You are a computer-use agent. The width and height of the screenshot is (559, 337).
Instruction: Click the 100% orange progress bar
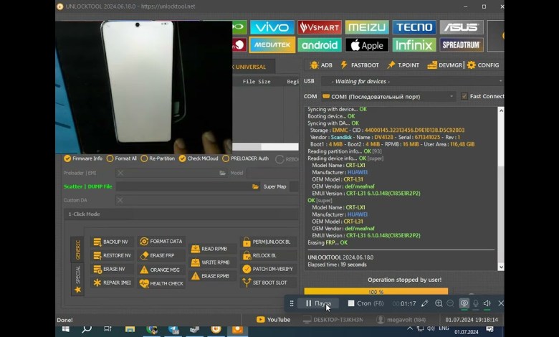376,292
